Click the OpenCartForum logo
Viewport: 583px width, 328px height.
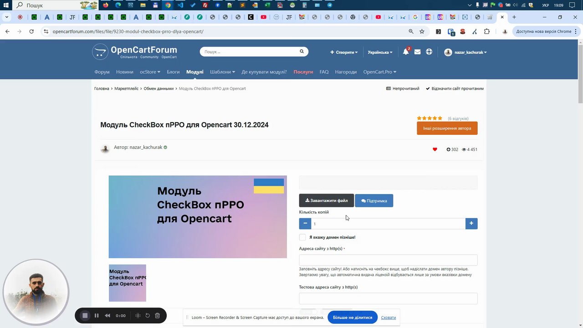(x=134, y=52)
